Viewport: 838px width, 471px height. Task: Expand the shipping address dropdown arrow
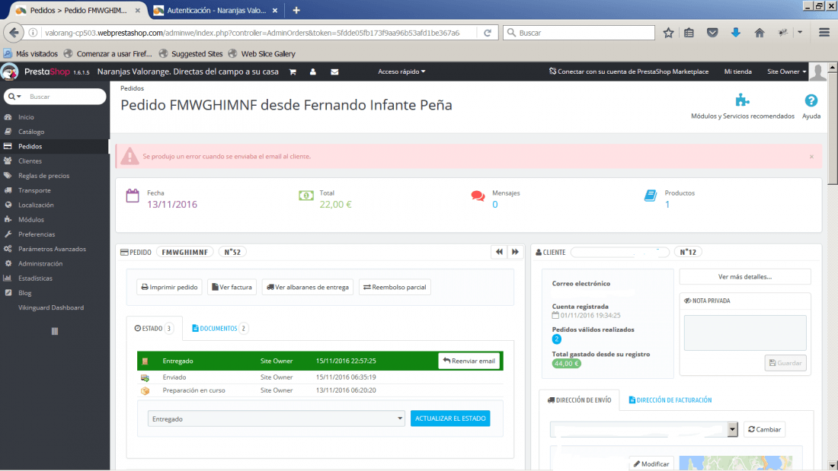[x=732, y=429]
